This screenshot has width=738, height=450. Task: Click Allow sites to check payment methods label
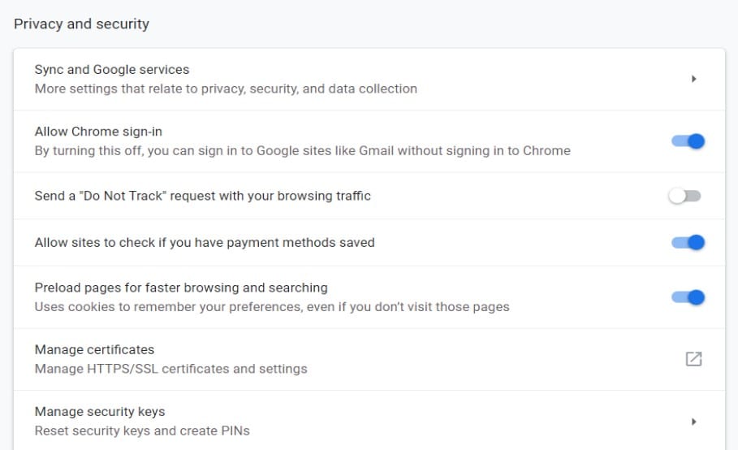[x=205, y=242]
